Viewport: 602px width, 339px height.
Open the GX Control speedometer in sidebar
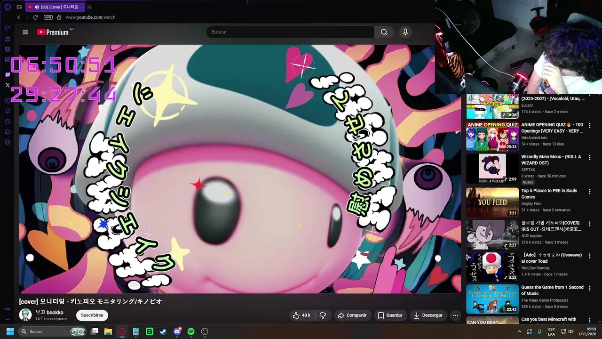pyautogui.click(x=8, y=28)
